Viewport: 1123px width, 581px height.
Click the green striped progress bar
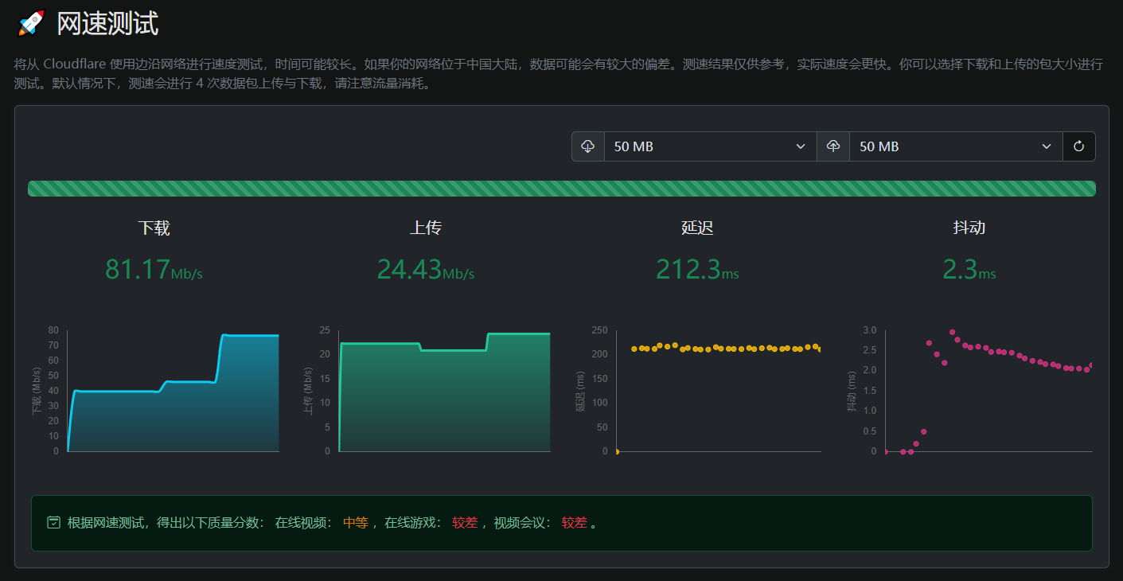click(561, 189)
